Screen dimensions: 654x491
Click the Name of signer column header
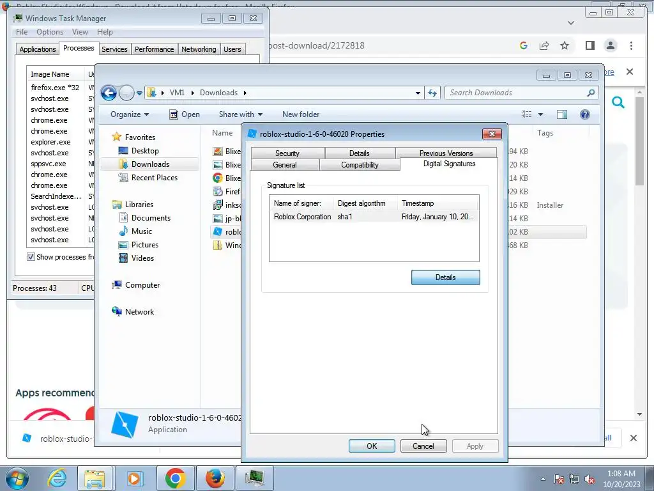click(302, 203)
